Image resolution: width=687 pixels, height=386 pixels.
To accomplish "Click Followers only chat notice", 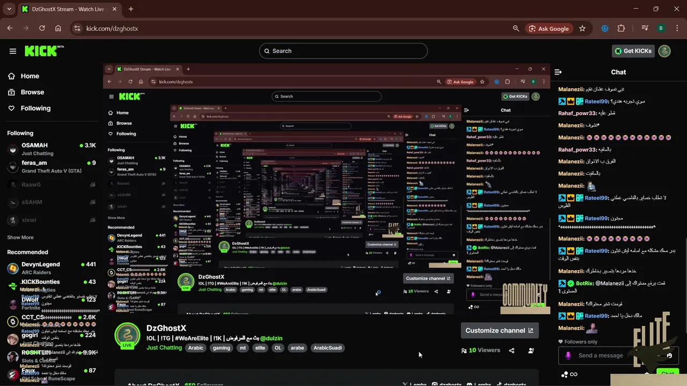I will click(x=578, y=342).
